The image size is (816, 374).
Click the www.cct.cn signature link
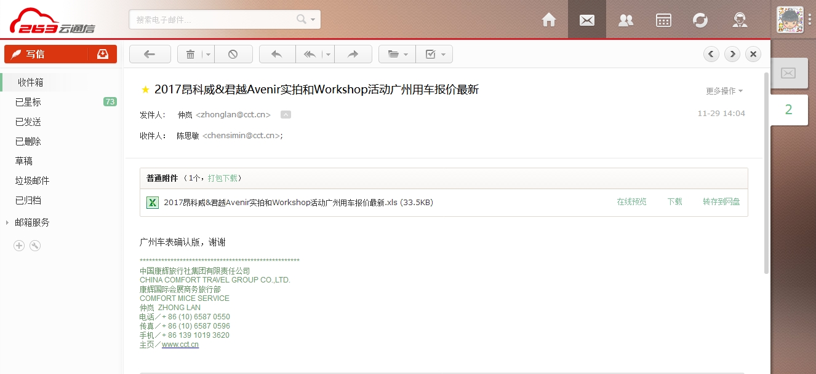pyautogui.click(x=180, y=345)
